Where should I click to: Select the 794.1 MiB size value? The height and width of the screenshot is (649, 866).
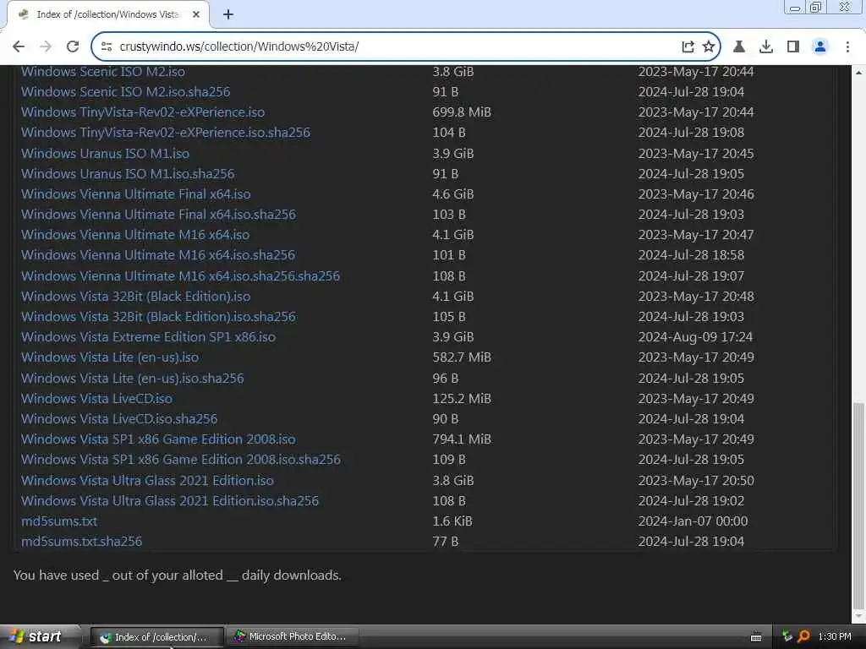(x=462, y=439)
